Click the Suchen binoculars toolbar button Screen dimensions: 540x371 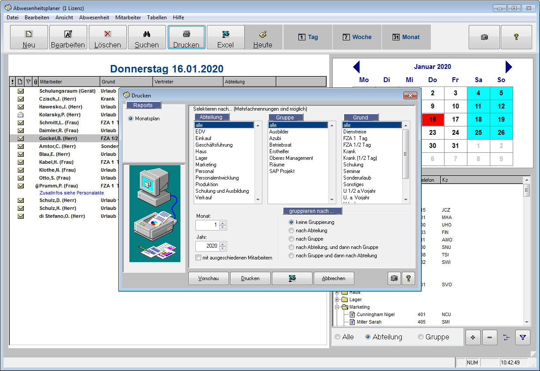point(147,37)
